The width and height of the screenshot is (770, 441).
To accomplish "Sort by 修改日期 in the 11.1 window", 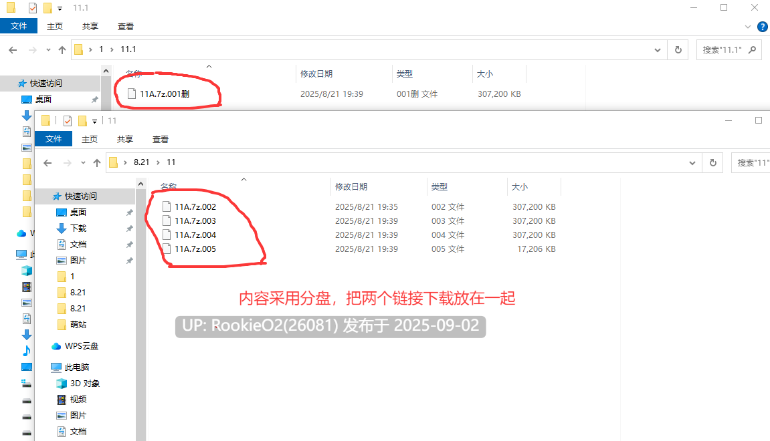I will (x=316, y=73).
